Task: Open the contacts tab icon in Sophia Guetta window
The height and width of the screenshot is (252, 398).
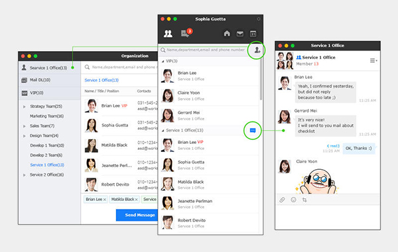Action: [x=168, y=34]
